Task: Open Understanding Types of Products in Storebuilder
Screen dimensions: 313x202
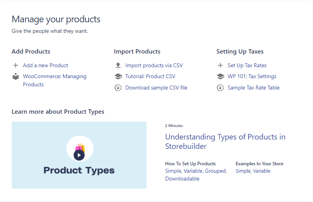Action: pos(225,141)
